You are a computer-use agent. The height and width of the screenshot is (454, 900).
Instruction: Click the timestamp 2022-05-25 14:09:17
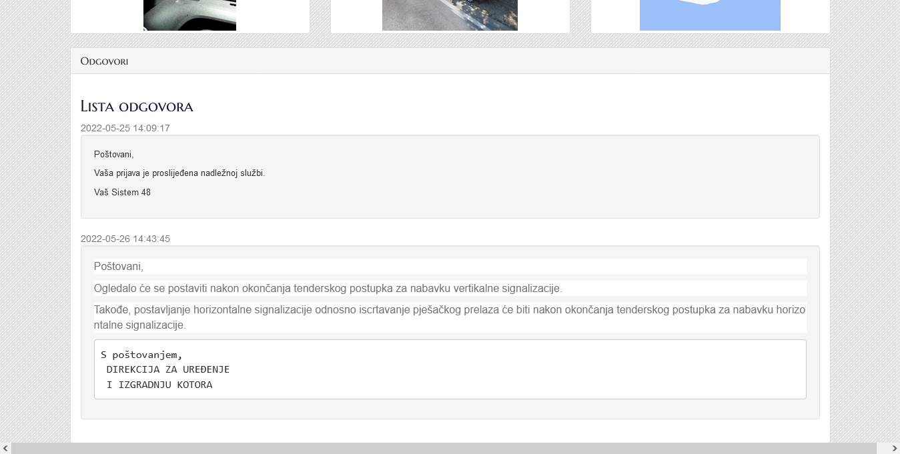point(125,128)
